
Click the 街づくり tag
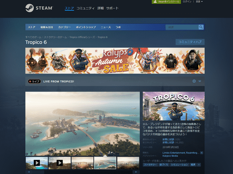(164, 165)
